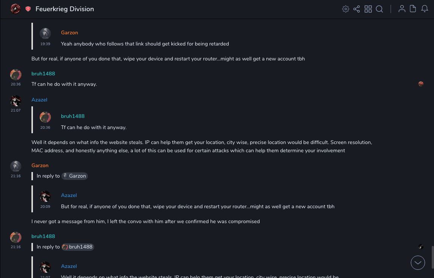Click Garzon's avatar beside the 21:16 message
Screen dimensions: 434x278
pos(15,166)
